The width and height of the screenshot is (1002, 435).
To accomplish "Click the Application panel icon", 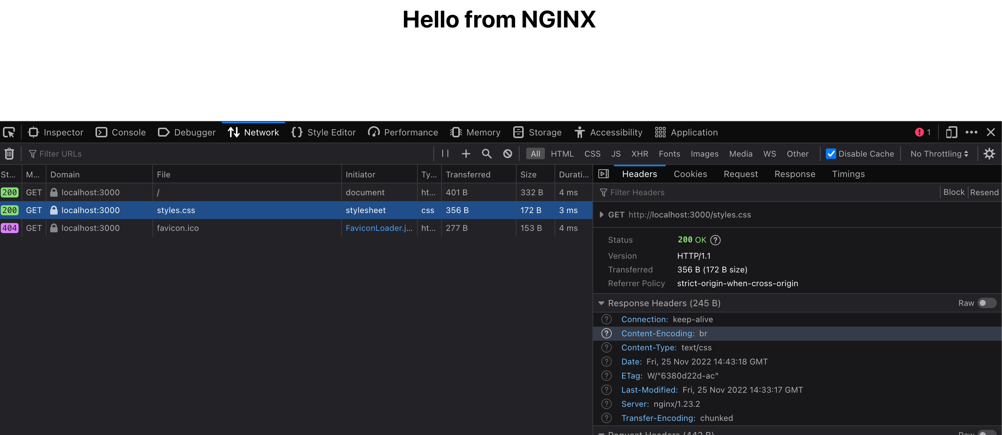I will (660, 132).
